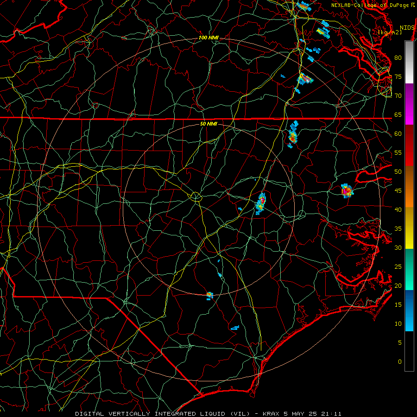Screen dimensions: 417x417
Task: Pick the purple-magenta segment of the color bar
Action: [x=409, y=104]
